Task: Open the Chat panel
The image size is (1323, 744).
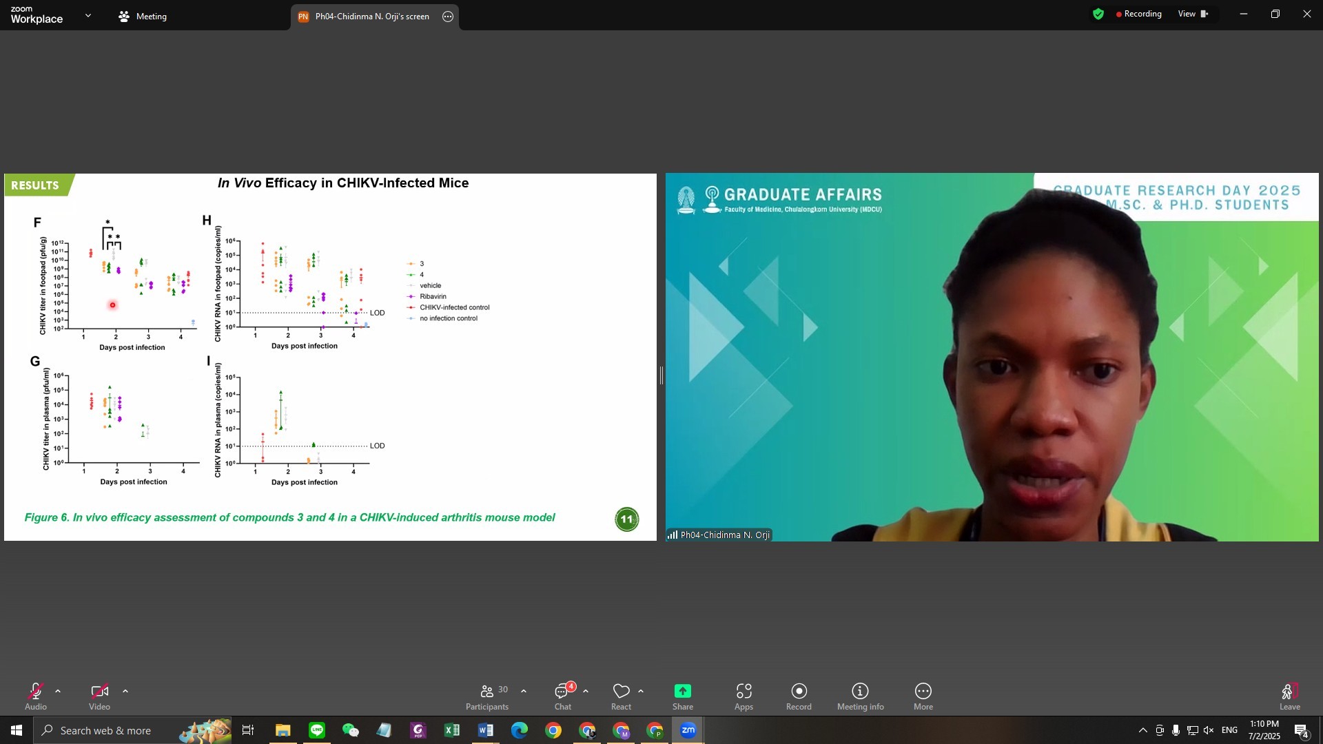Action: pyautogui.click(x=563, y=696)
